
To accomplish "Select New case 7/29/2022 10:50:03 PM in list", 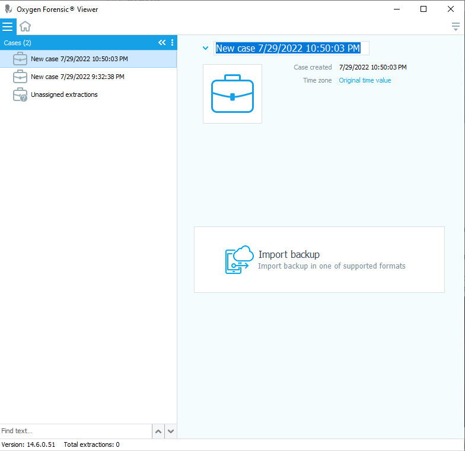I will [x=79, y=59].
